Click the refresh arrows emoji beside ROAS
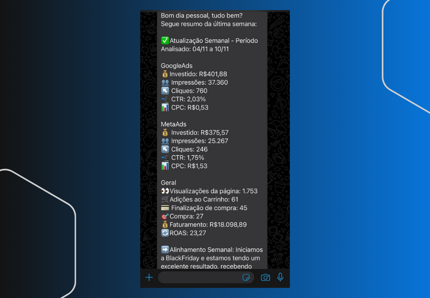 [165, 233]
